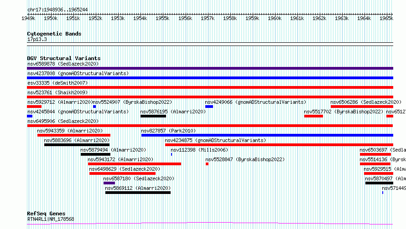Click the black nsv5876195 variant bar
406x229 pixels.
pyautogui.click(x=153, y=116)
